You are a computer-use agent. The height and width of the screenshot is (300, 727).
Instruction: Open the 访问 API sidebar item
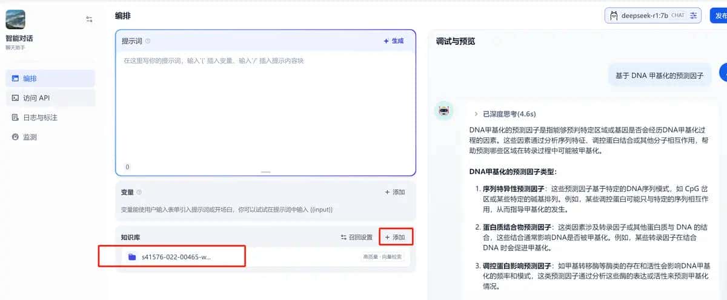(x=50, y=98)
